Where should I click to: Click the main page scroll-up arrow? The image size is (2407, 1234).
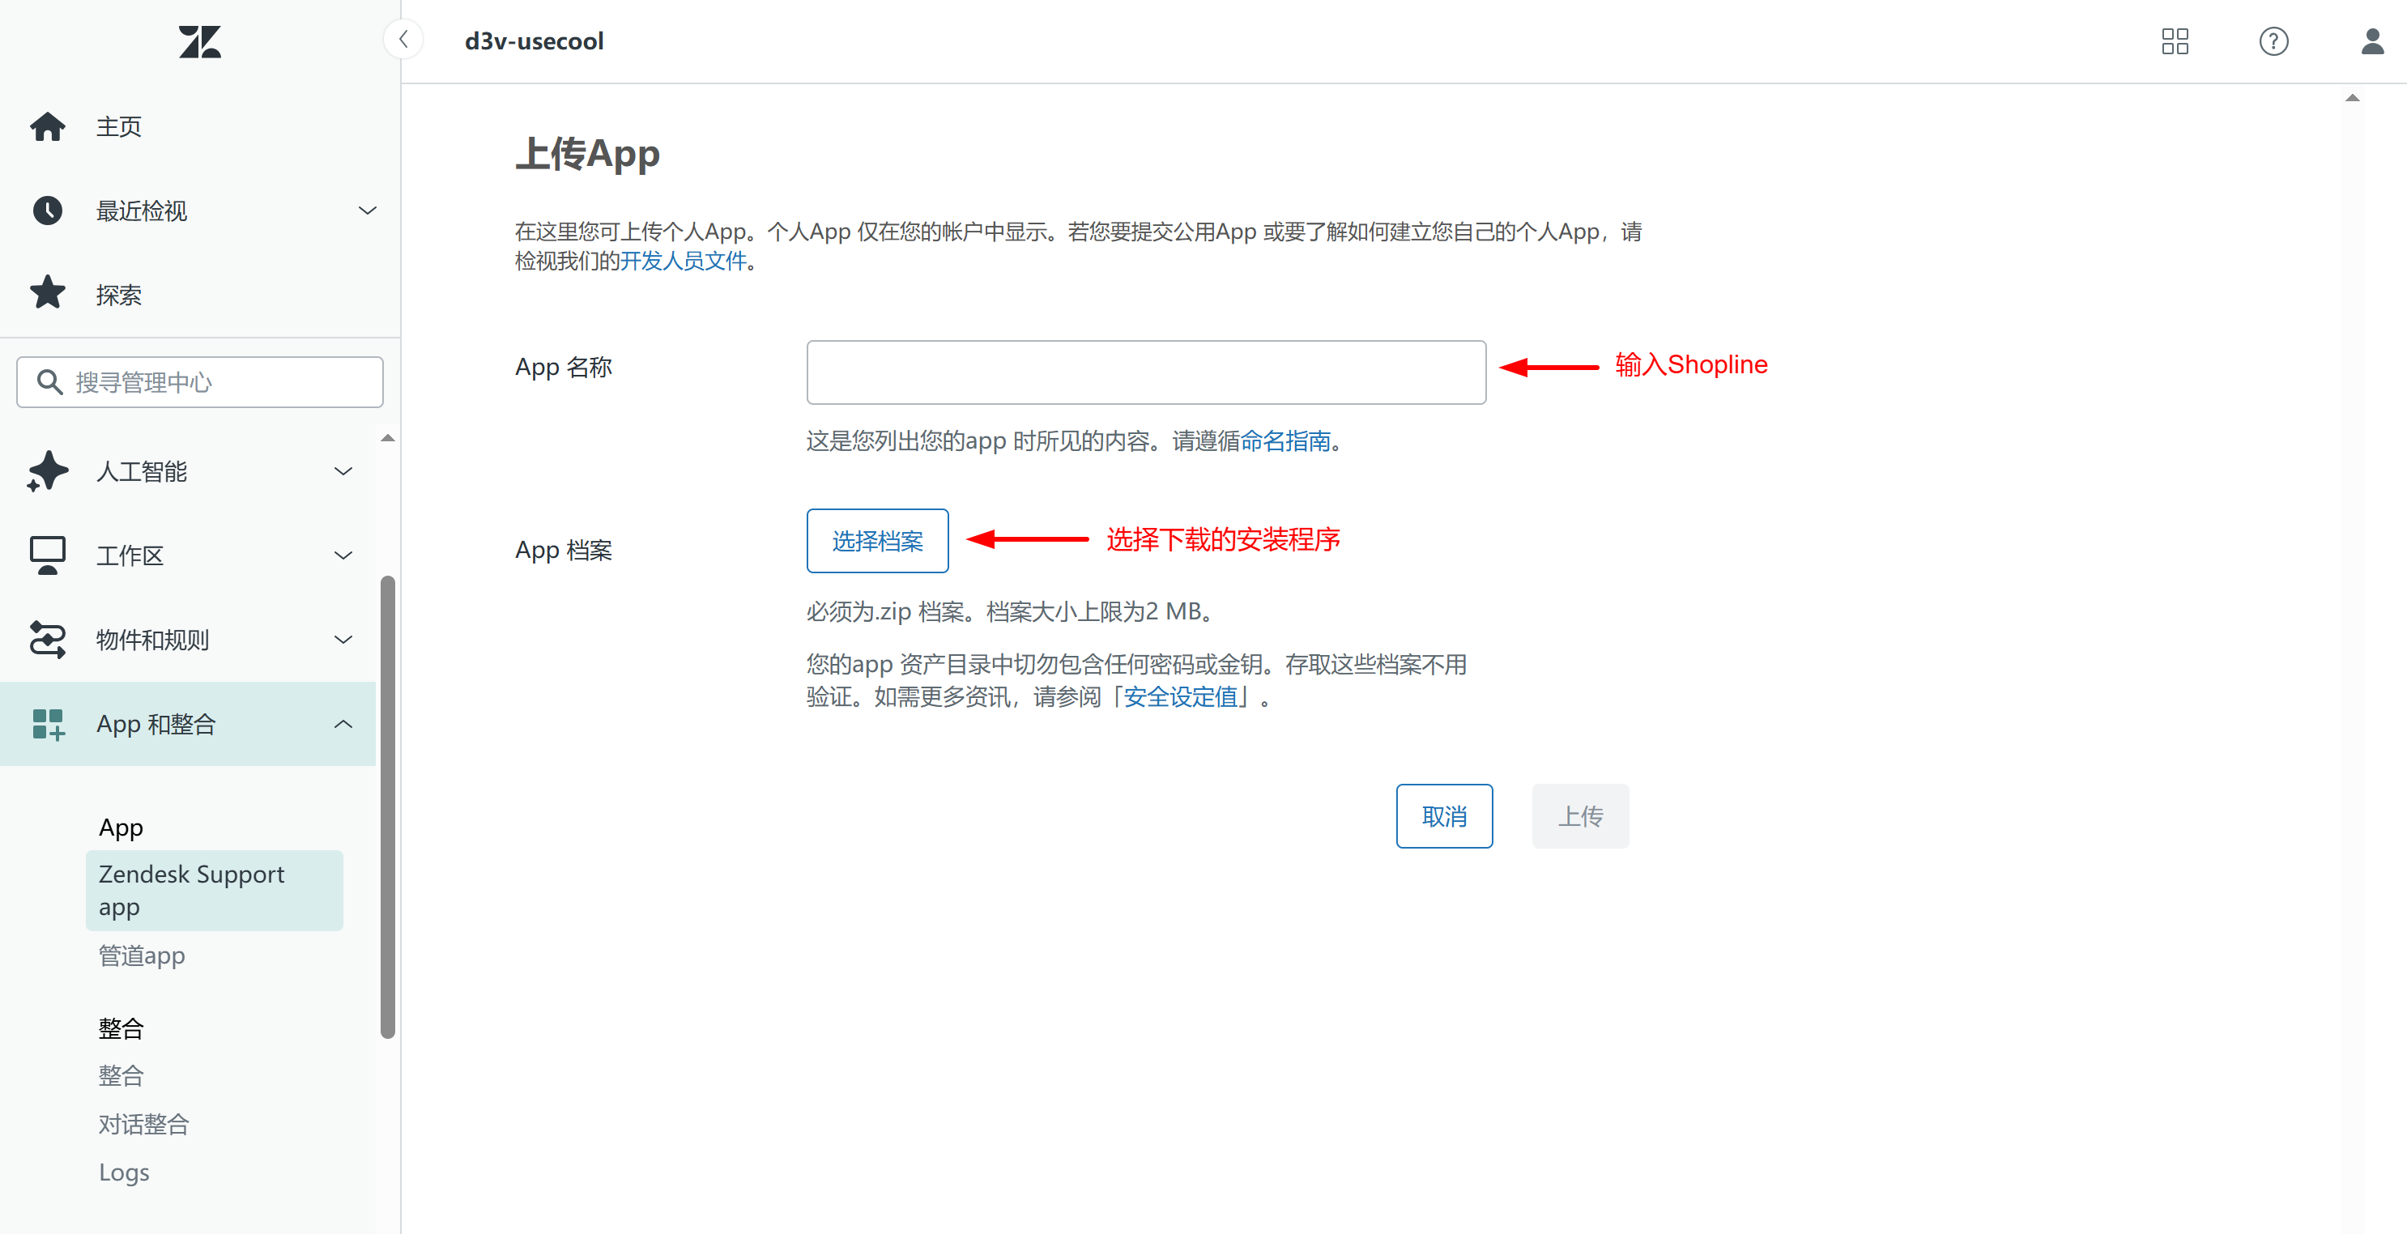click(x=2353, y=97)
